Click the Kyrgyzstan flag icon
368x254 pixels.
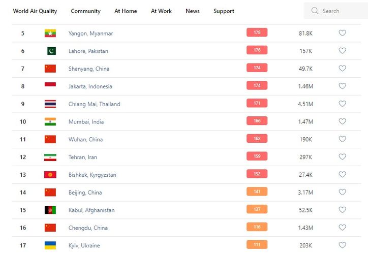click(x=50, y=175)
